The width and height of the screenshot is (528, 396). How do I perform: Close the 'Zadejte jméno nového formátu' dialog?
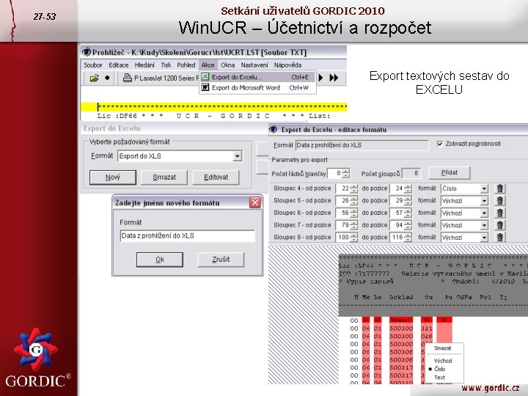point(255,202)
